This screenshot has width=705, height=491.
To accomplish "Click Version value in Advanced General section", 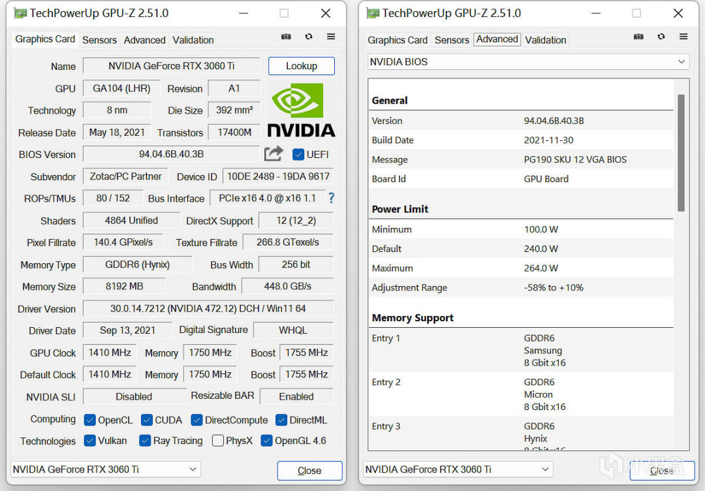I will (x=554, y=121).
